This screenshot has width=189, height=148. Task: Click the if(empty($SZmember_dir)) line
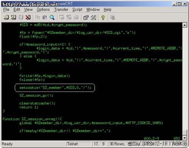coord(65,131)
